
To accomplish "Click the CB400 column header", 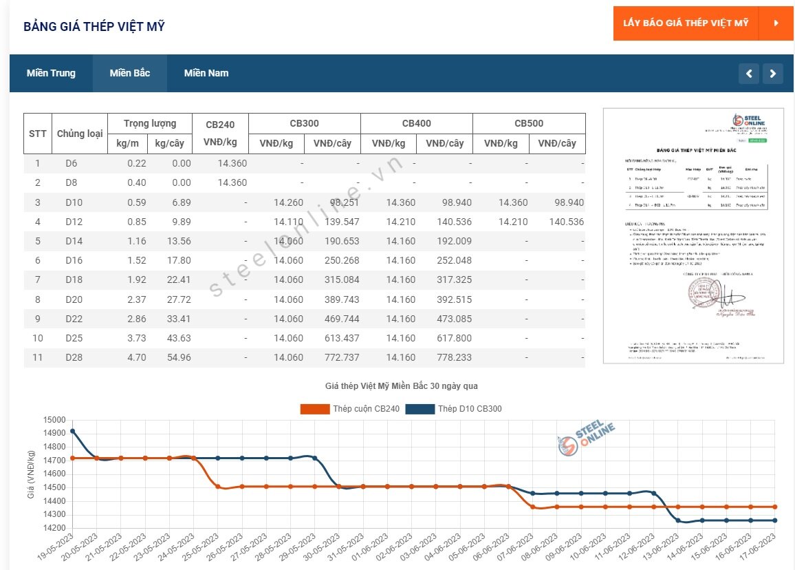I will tap(416, 123).
